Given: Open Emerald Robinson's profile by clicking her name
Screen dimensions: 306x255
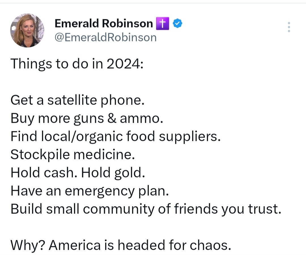Looking at the screenshot, I should click(x=103, y=23).
